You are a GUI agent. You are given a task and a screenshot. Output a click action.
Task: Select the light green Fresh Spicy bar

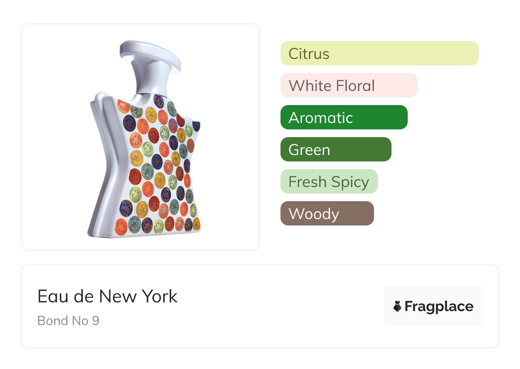[x=329, y=182]
